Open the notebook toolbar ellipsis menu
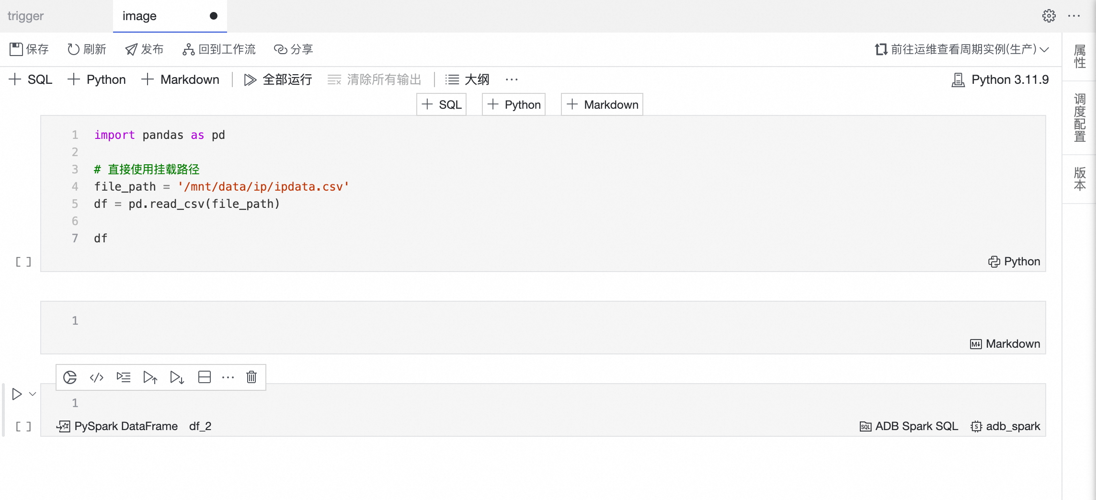 click(x=512, y=80)
